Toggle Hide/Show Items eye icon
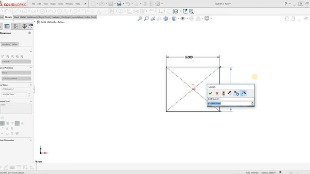Viewport: 310px width, 174px height. point(183,18)
